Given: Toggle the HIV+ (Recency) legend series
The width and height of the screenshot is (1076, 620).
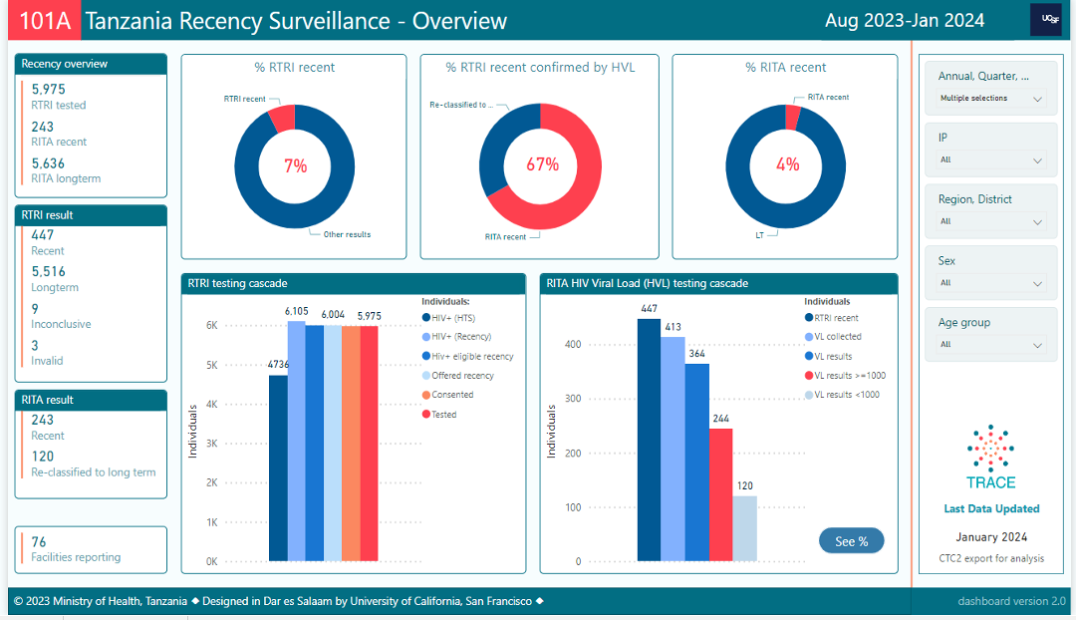Looking at the screenshot, I should (460, 337).
